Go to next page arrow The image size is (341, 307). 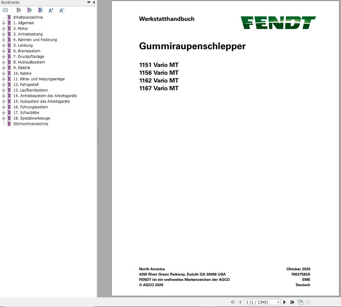coord(284,302)
